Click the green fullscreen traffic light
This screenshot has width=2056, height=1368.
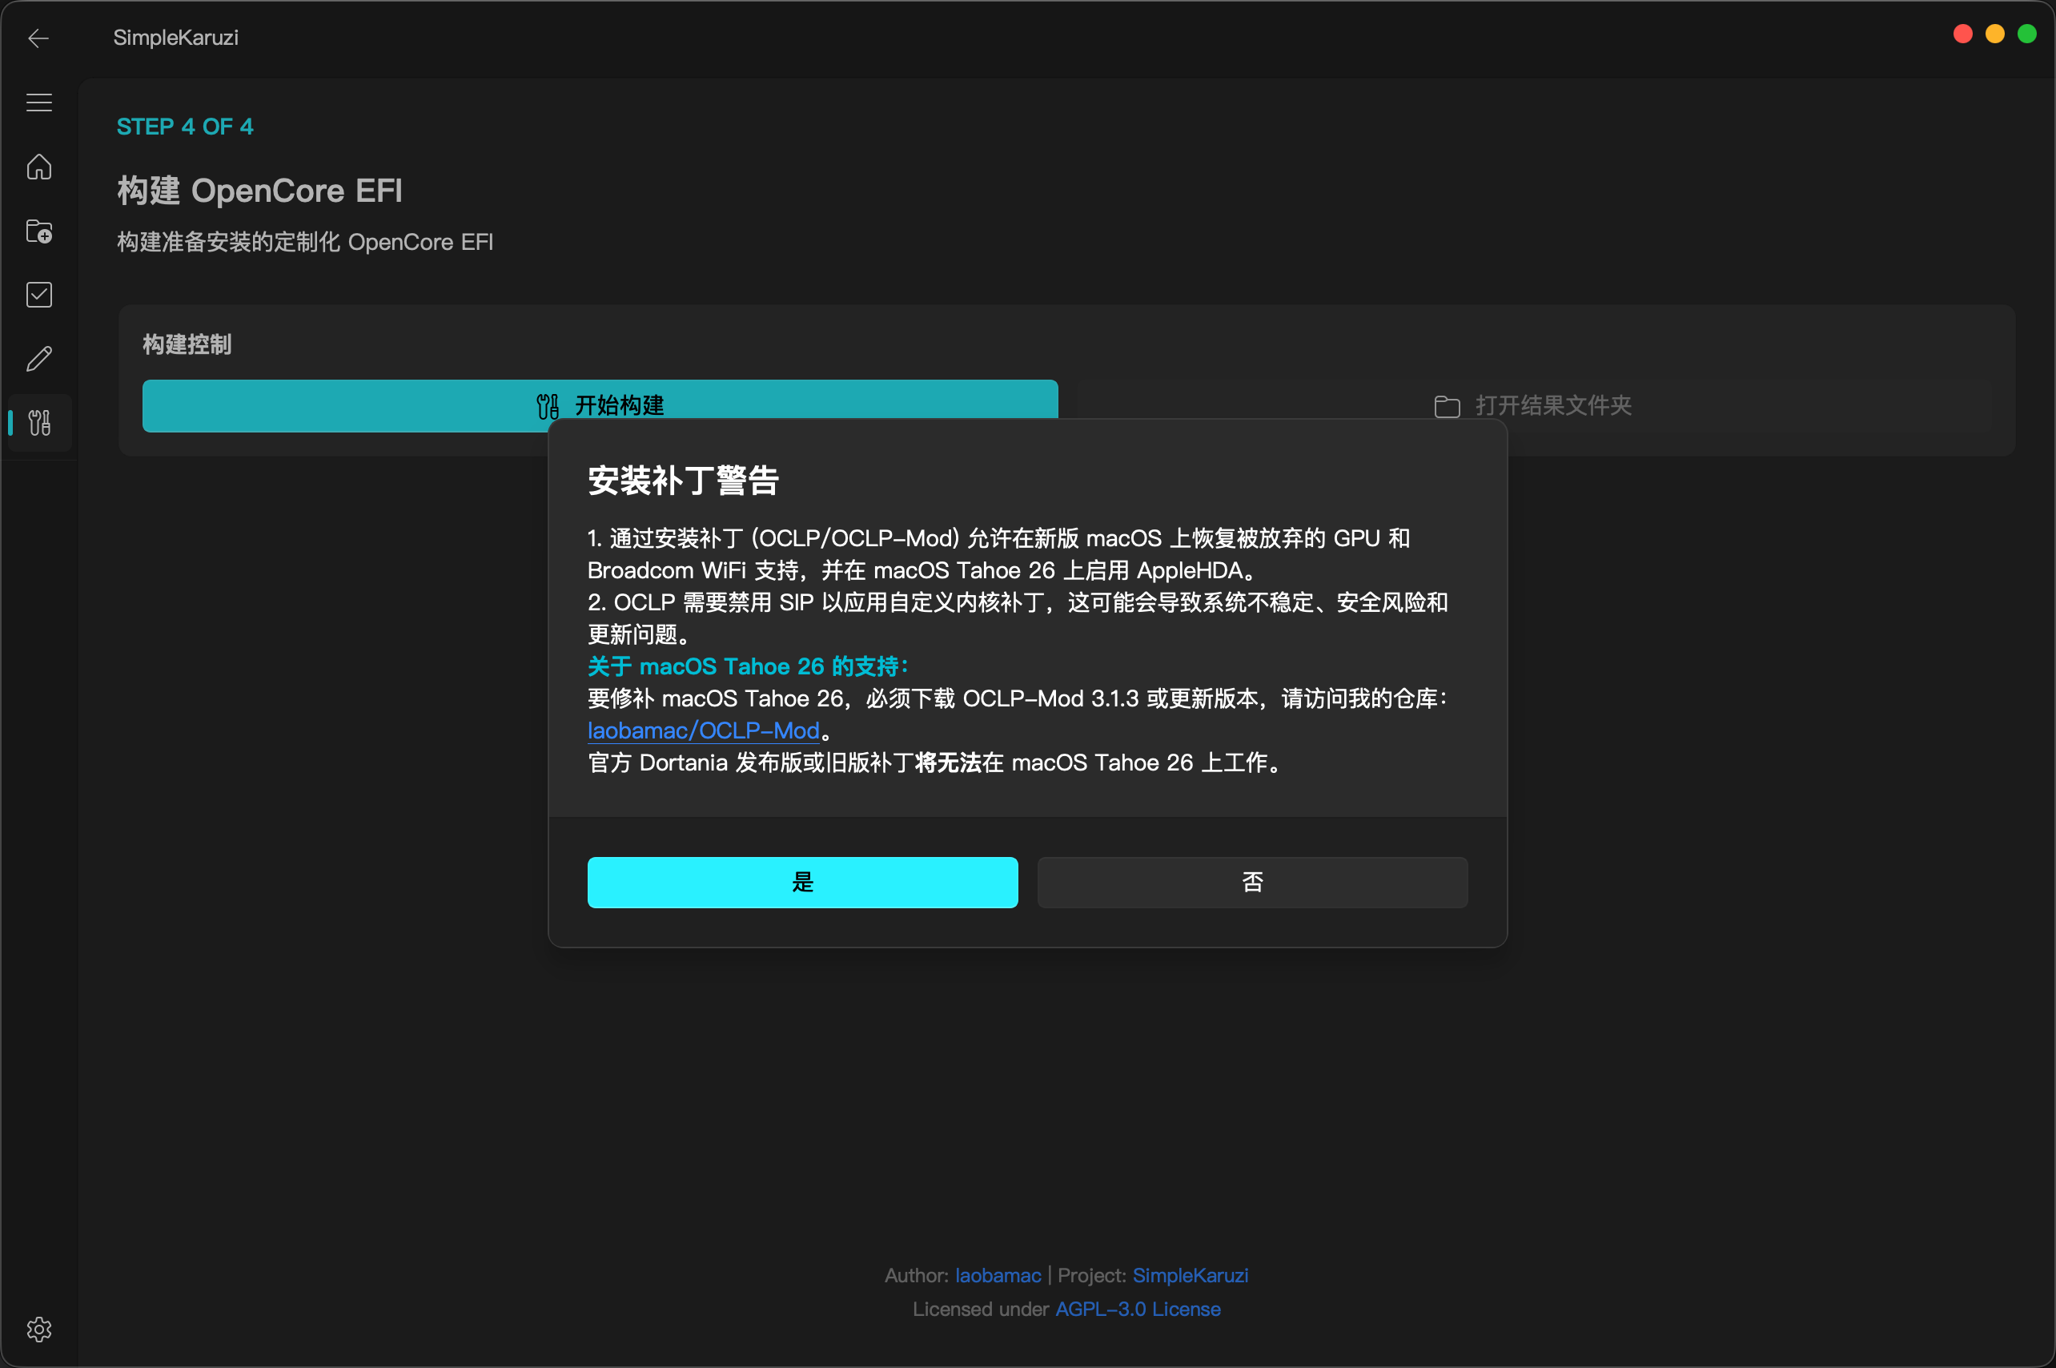2026,33
